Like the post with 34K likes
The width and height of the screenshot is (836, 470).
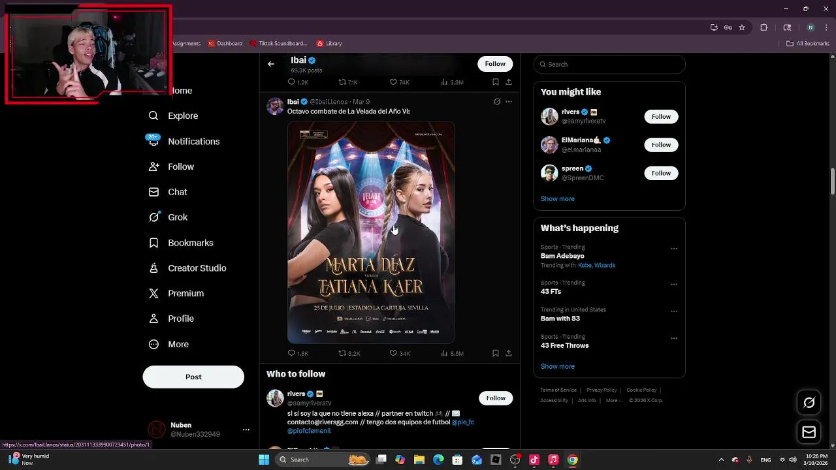pyautogui.click(x=400, y=353)
